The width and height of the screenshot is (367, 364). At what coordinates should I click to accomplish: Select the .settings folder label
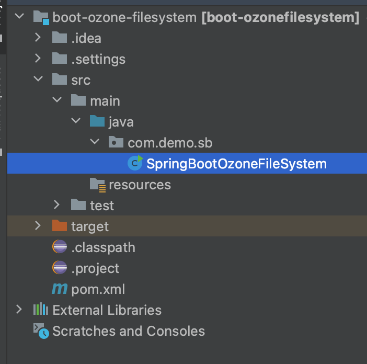point(98,59)
